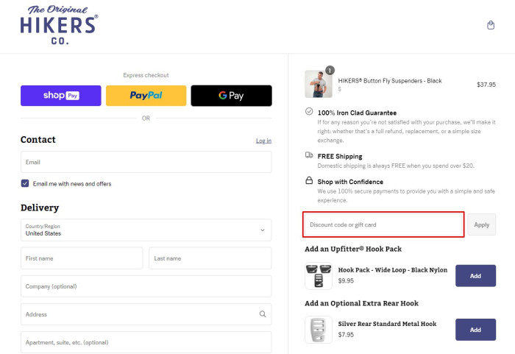515x354 pixels.
Task: Click the quantity badge on suspenders thumbnail
Action: (330, 70)
